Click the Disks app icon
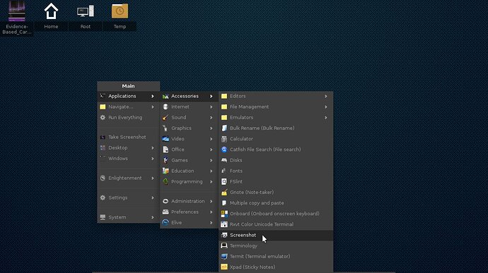 pyautogui.click(x=224, y=160)
